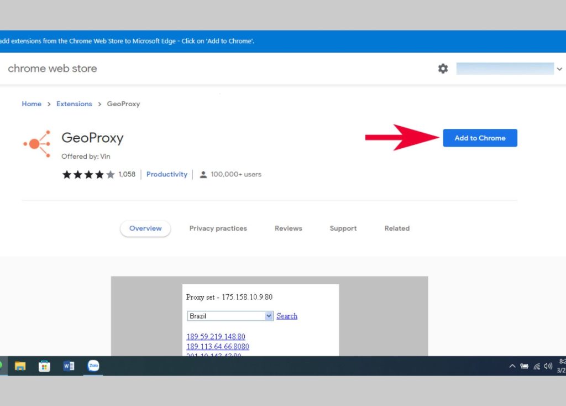Click the Proxy set 175.158.10.9:80 text

(229, 297)
